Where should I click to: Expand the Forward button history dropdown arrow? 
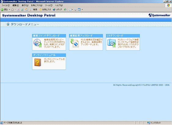(15, 9)
